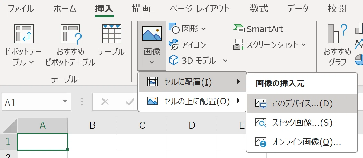
Task: Click the pie chart icon
Action: [x=359, y=60]
